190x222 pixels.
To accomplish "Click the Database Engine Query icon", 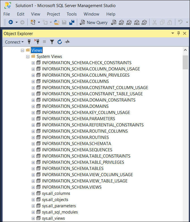I will (x=114, y=22).
